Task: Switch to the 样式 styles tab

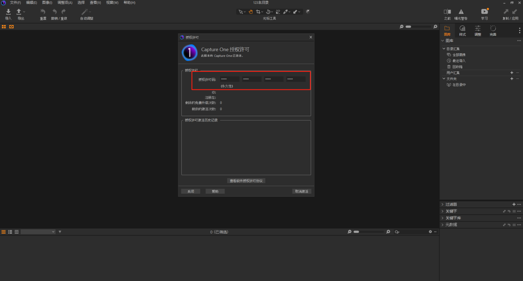Action: coord(462,30)
